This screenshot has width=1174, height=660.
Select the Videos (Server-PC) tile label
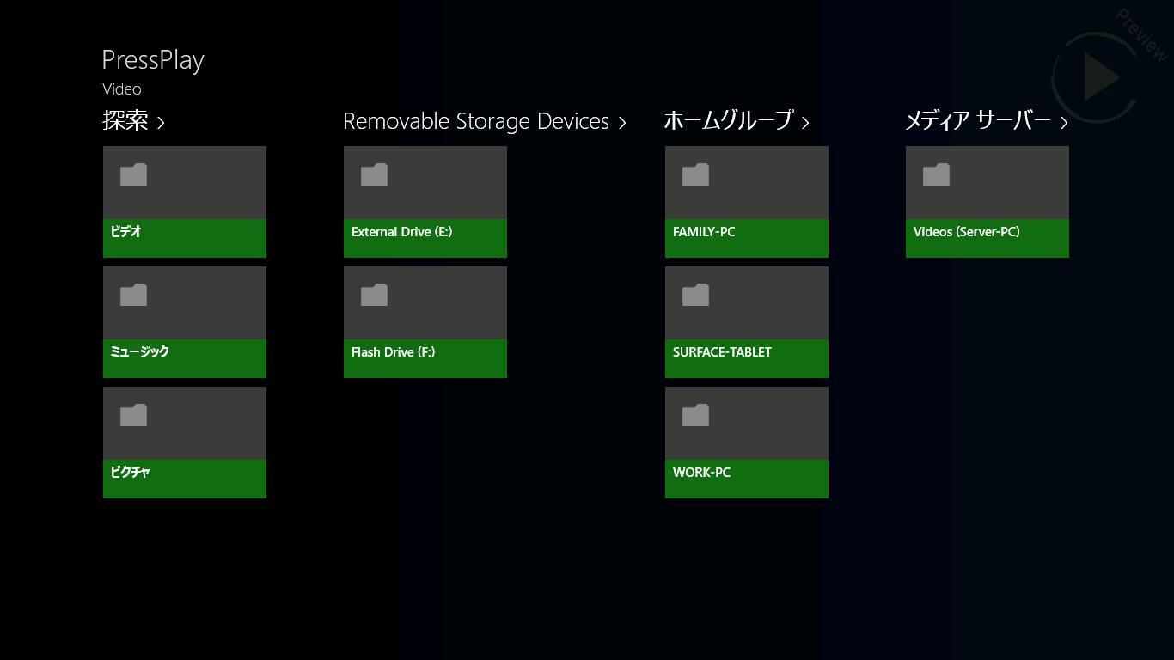tap(967, 232)
